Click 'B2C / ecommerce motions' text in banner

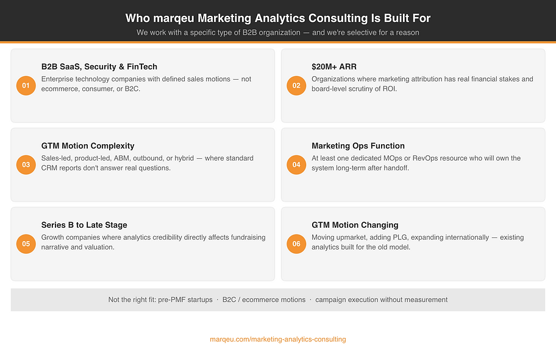point(264,300)
